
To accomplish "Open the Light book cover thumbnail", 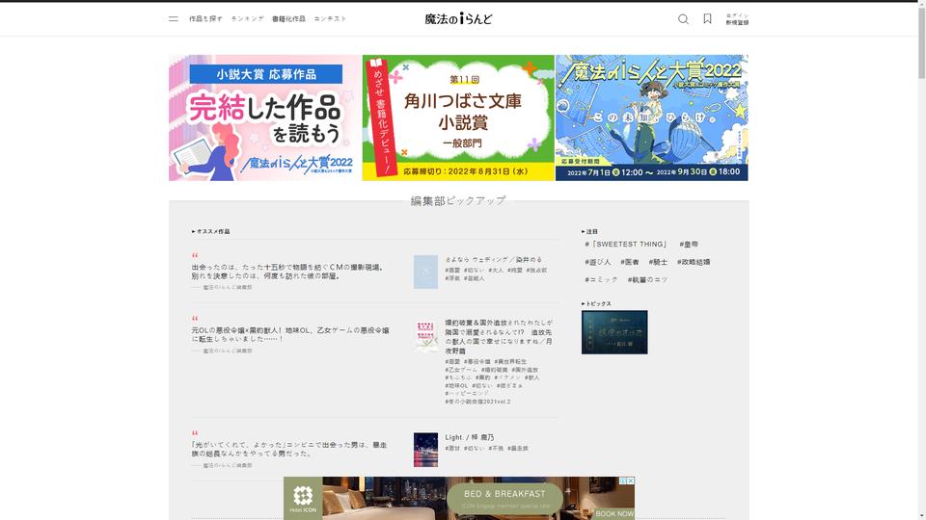I will [x=425, y=450].
